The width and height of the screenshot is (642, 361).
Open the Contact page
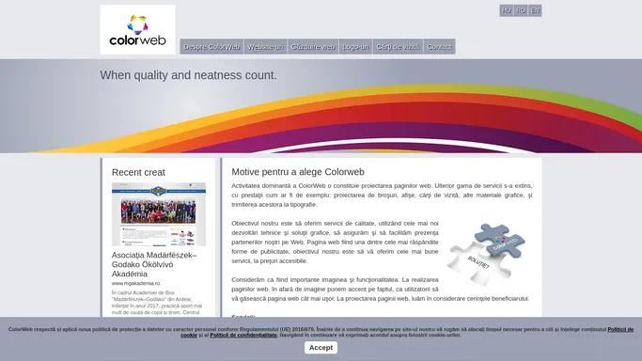[439, 47]
